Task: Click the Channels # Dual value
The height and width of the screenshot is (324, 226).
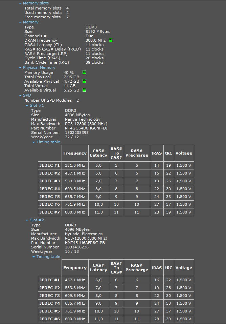Action: [x=90, y=36]
